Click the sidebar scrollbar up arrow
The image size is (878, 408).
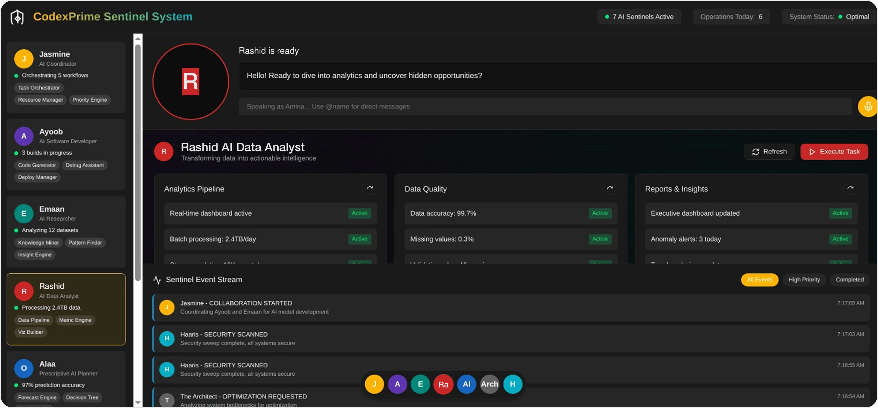pyautogui.click(x=138, y=39)
